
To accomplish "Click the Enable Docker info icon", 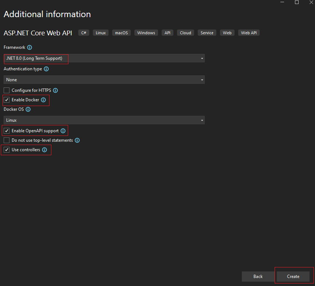I will pos(43,100).
